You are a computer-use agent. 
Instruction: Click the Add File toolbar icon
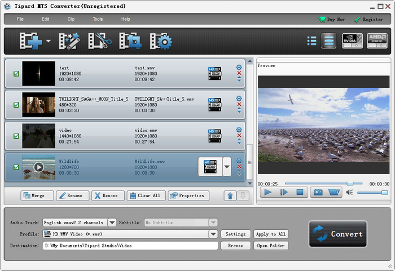30,41
